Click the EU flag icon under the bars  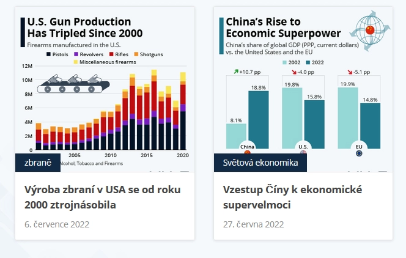pos(359,153)
